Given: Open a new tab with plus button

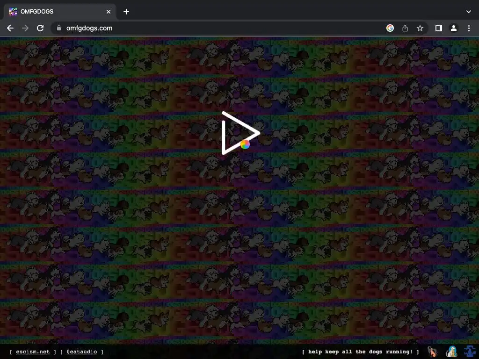Looking at the screenshot, I should [126, 12].
